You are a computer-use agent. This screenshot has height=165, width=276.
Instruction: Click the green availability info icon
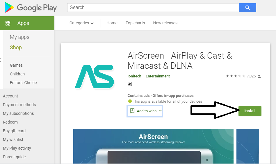tap(130, 101)
